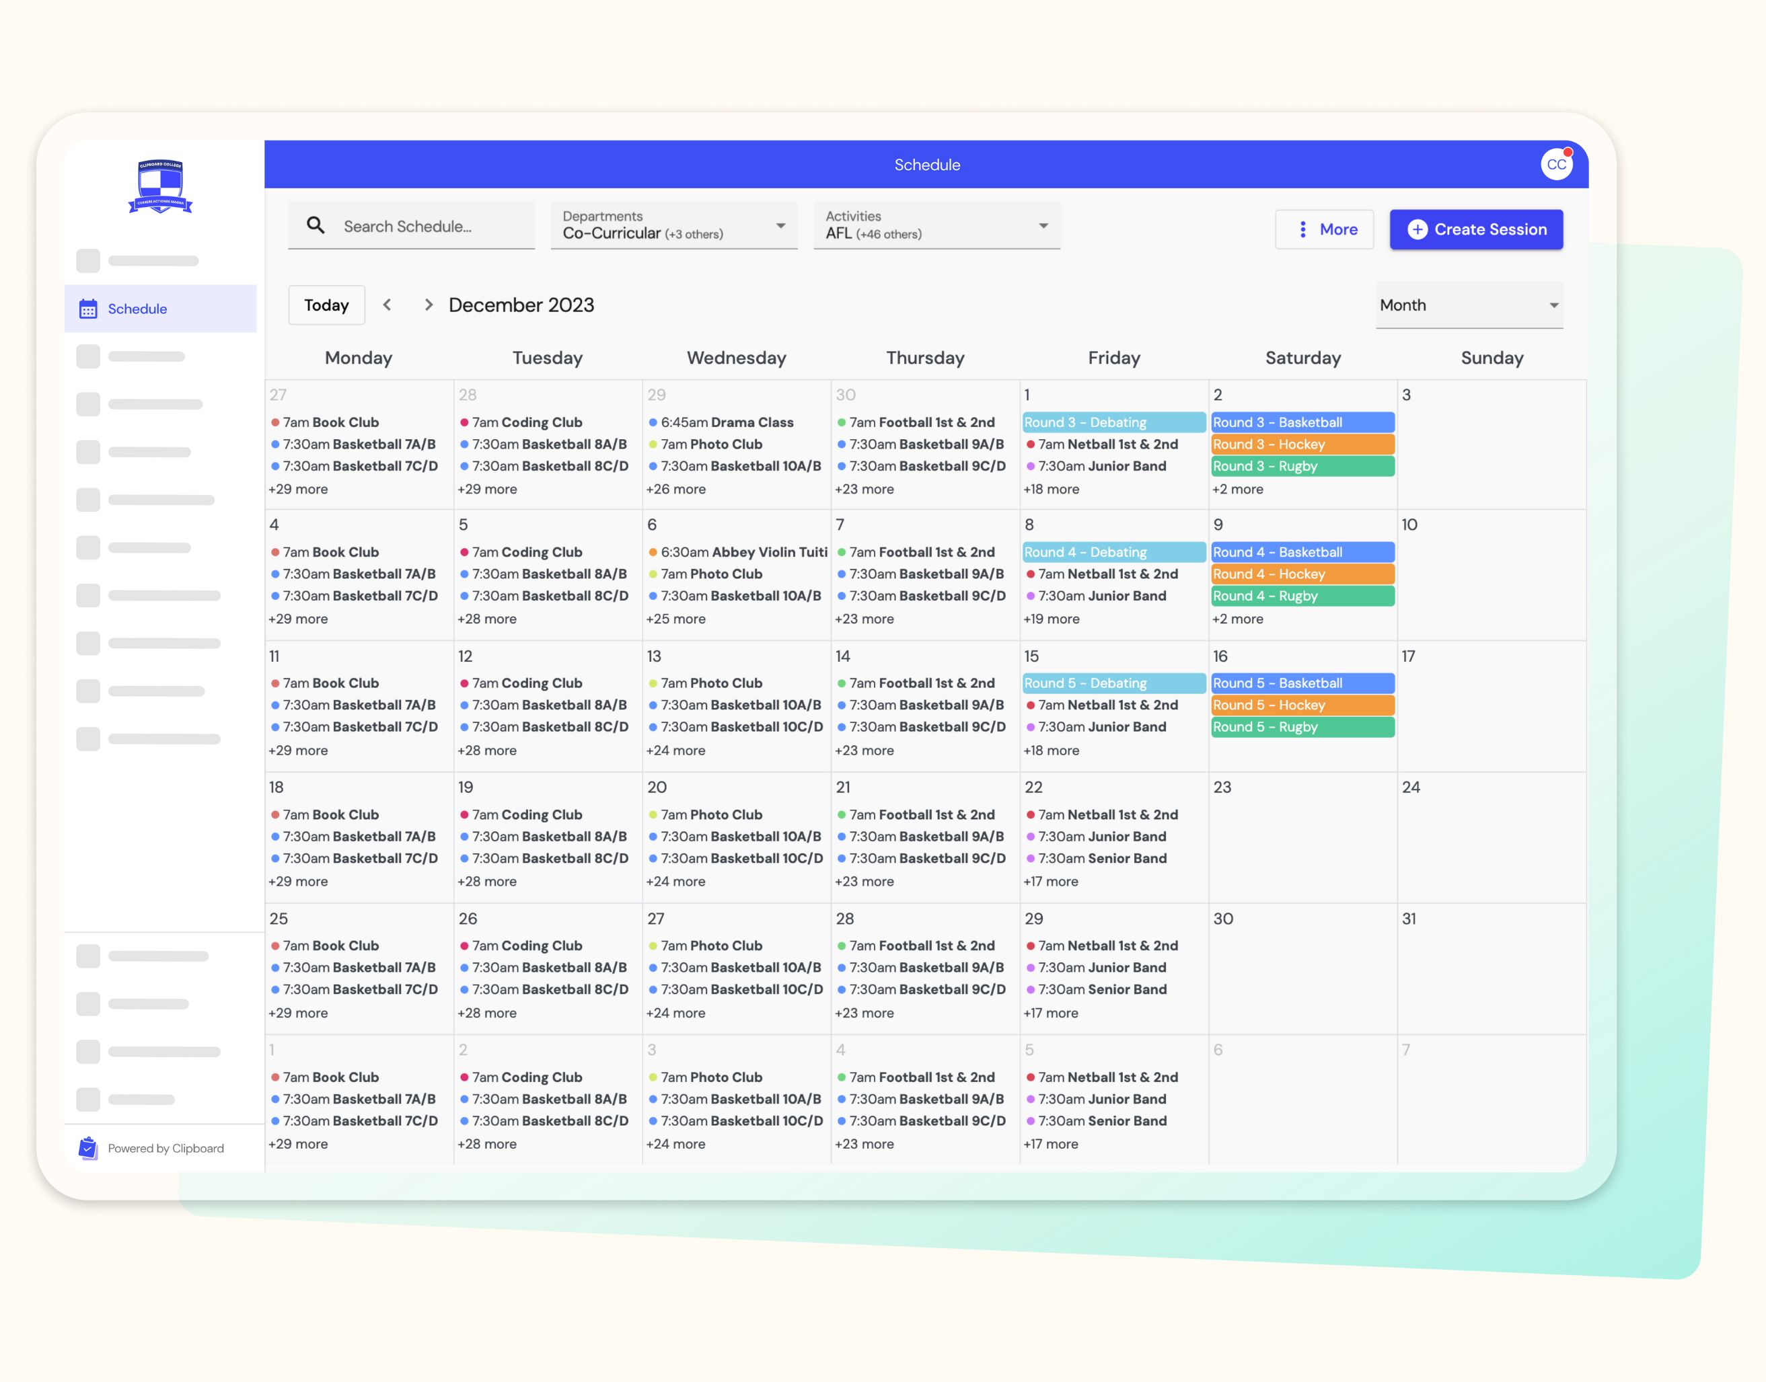Image resolution: width=1766 pixels, height=1382 pixels.
Task: Expand the Month view selector
Action: click(x=1469, y=305)
